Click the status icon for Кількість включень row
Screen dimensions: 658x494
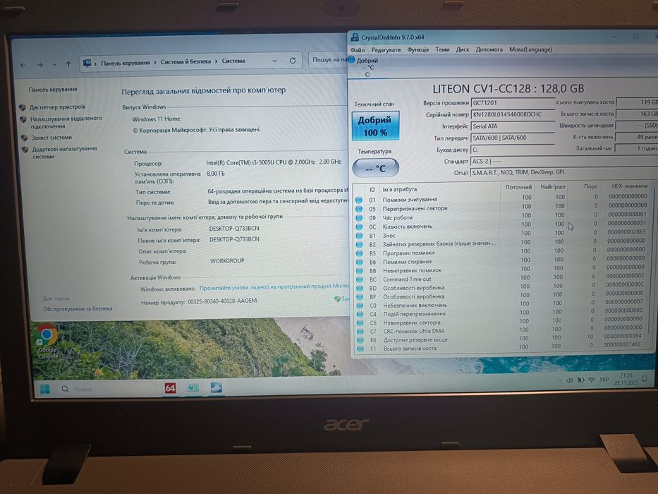[359, 227]
